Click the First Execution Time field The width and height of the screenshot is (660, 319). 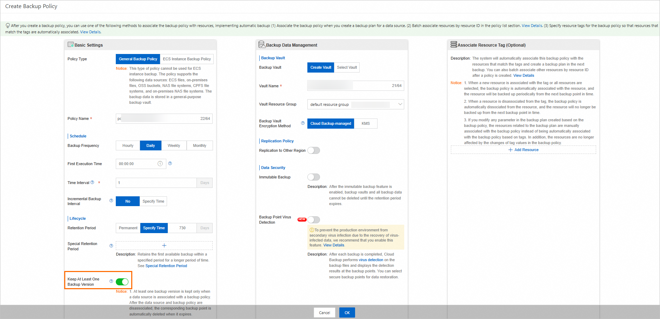pos(141,164)
